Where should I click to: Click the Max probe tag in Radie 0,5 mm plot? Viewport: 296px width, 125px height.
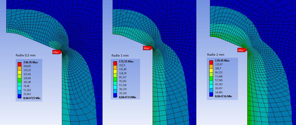[57, 52]
